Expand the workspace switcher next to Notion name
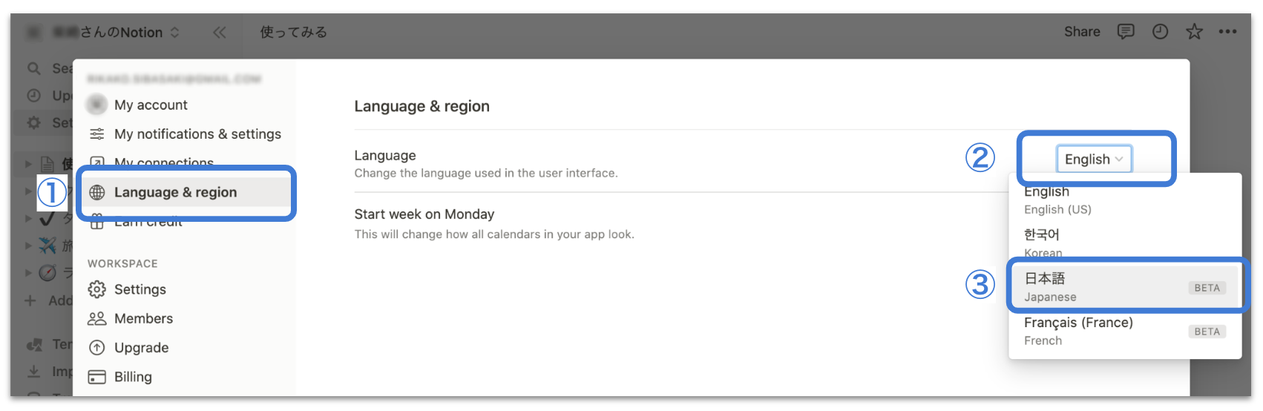 tap(175, 33)
